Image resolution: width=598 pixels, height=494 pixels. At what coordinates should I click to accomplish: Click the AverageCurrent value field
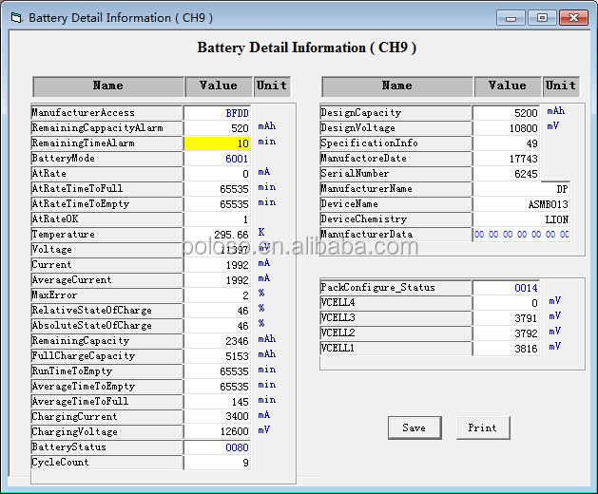point(217,280)
